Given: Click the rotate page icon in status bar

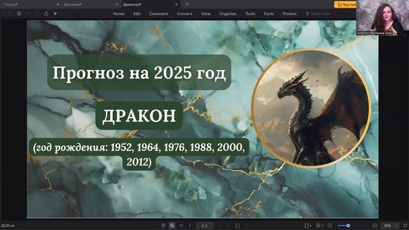Looking at the screenshot, I should [237, 226].
